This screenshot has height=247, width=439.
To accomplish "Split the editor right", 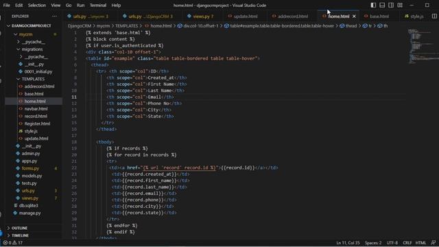I will point(434,16).
